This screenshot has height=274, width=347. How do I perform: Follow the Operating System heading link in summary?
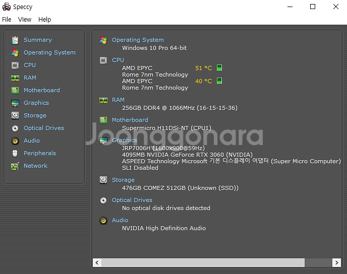tap(138, 40)
